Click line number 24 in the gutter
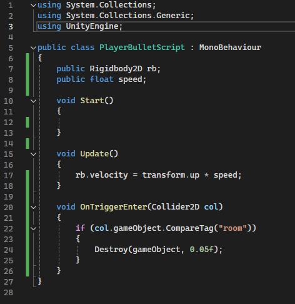Screen dimensions: 295x304 click(9, 250)
